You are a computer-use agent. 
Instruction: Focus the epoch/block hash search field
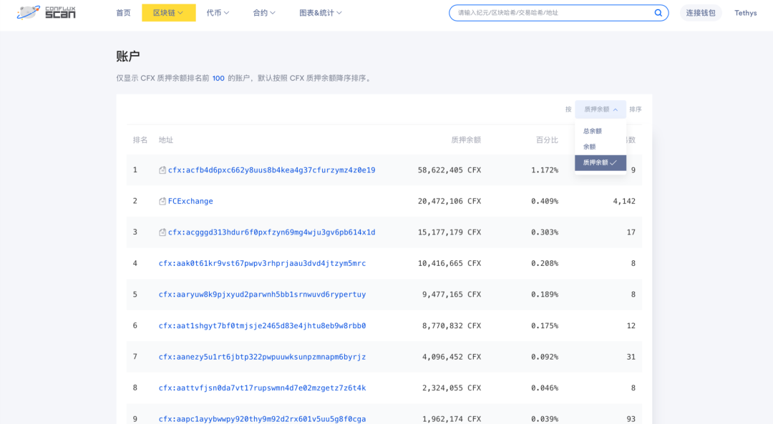click(x=551, y=13)
